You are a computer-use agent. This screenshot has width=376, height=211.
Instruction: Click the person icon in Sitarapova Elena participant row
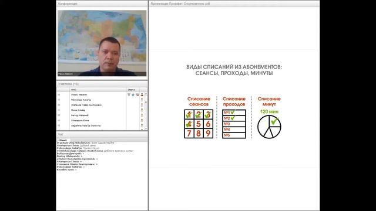[x=142, y=120]
